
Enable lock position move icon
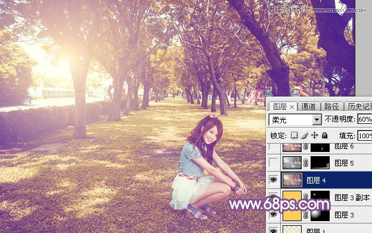[314, 135]
